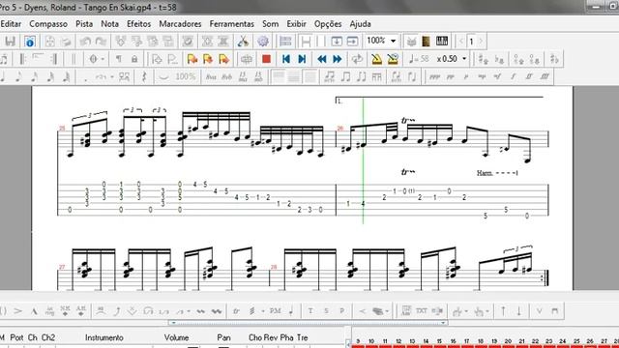Select the rest symbol icon
Image resolution: width=619 pixels, height=348 pixels.
(x=144, y=76)
